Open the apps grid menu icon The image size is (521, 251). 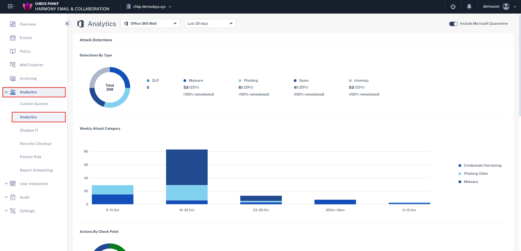click(11, 6)
